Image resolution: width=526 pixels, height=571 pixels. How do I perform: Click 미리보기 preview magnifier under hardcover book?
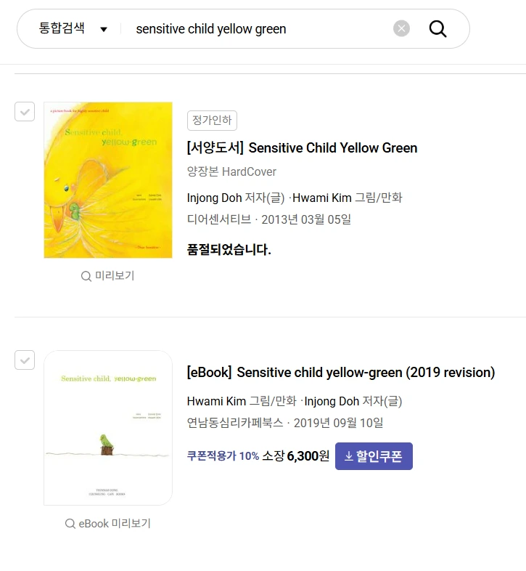pos(86,276)
